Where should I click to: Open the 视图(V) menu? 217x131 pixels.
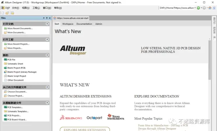[26, 8]
